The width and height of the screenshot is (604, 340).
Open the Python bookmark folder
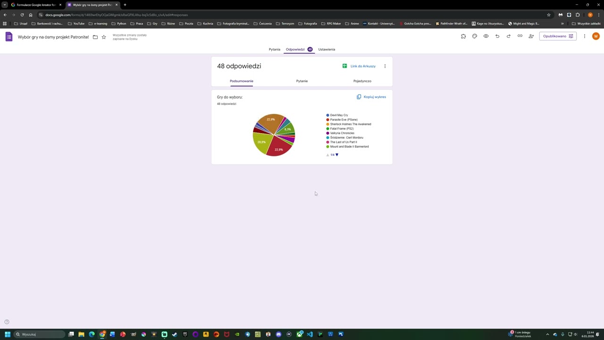click(x=119, y=23)
